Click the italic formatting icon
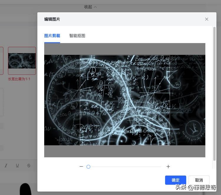This screenshot has height=195, width=221. [6, 165]
